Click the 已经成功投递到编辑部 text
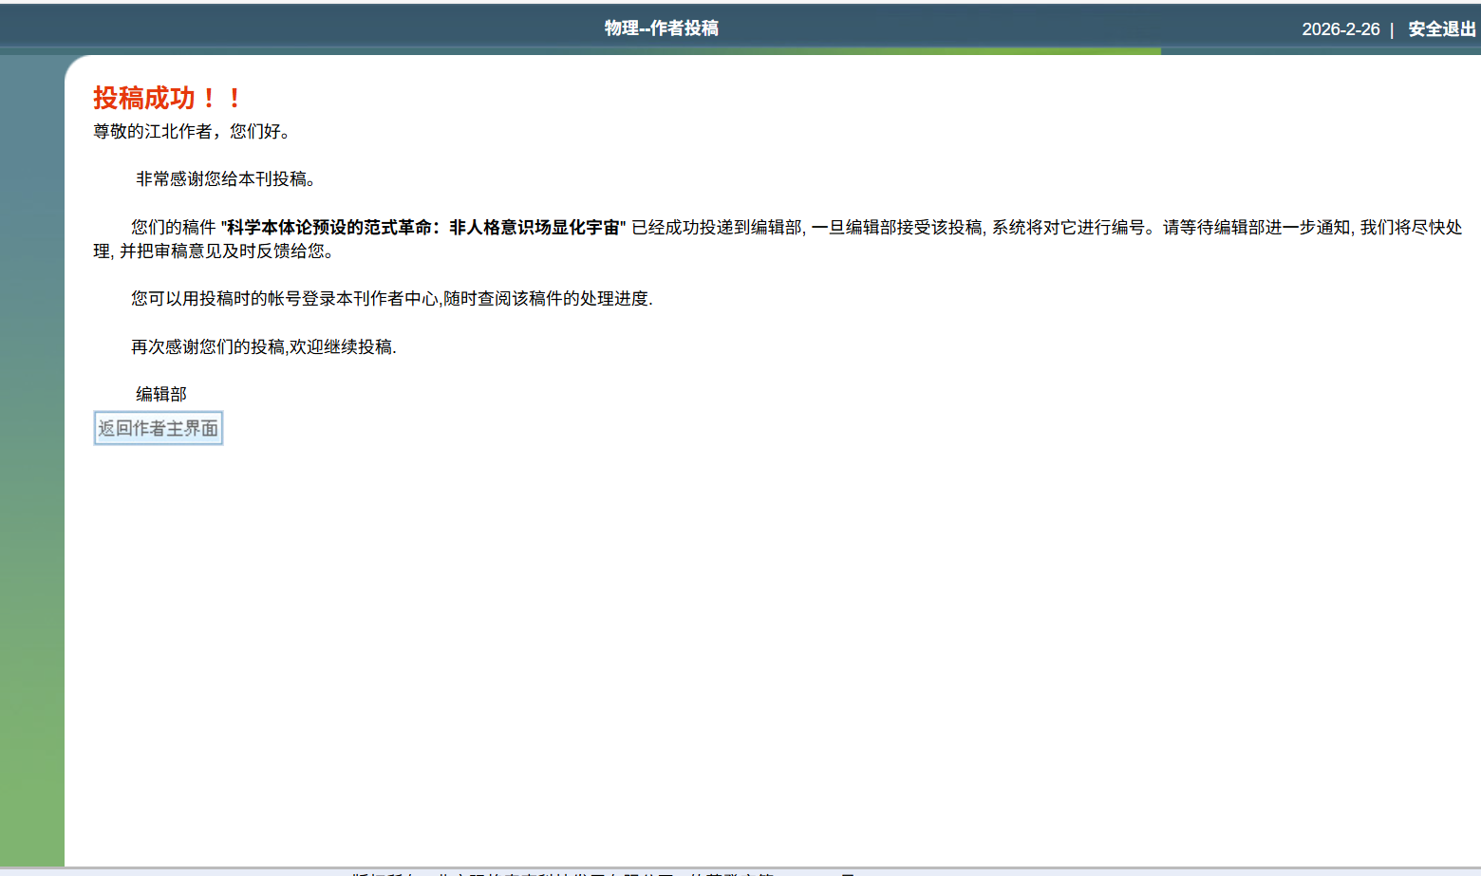The height and width of the screenshot is (876, 1481). [x=717, y=228]
